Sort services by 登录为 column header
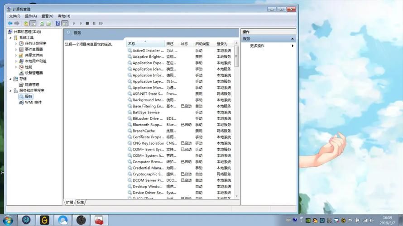The height and width of the screenshot is (226, 403). pos(224,44)
